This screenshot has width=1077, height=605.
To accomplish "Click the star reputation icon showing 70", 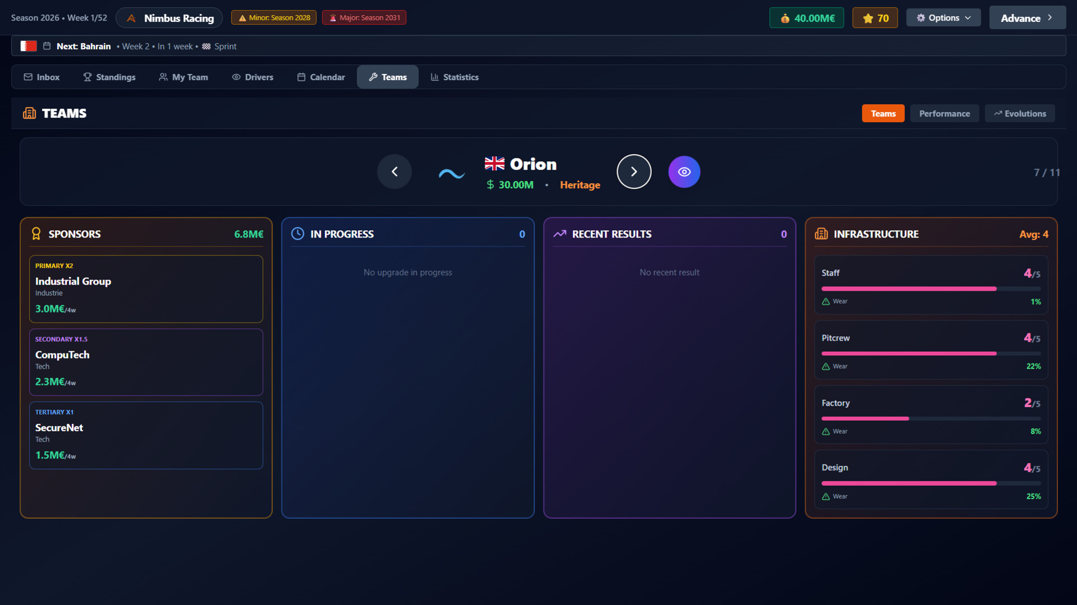I will [867, 17].
